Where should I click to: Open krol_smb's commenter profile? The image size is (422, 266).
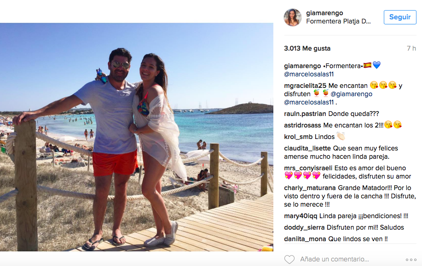coord(298,137)
